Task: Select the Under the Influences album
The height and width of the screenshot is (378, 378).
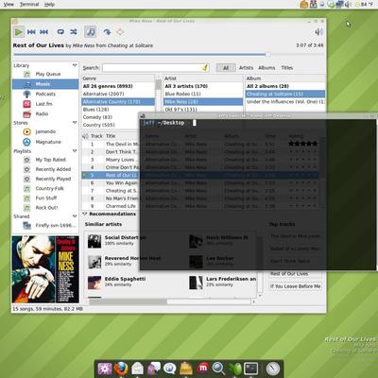Action: (x=285, y=102)
